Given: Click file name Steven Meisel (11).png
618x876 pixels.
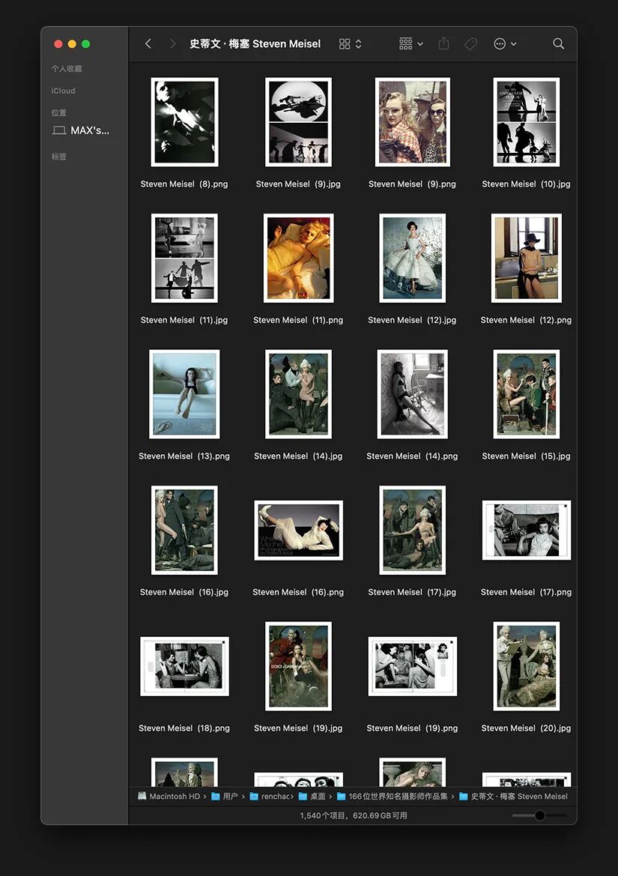Looking at the screenshot, I should point(298,320).
